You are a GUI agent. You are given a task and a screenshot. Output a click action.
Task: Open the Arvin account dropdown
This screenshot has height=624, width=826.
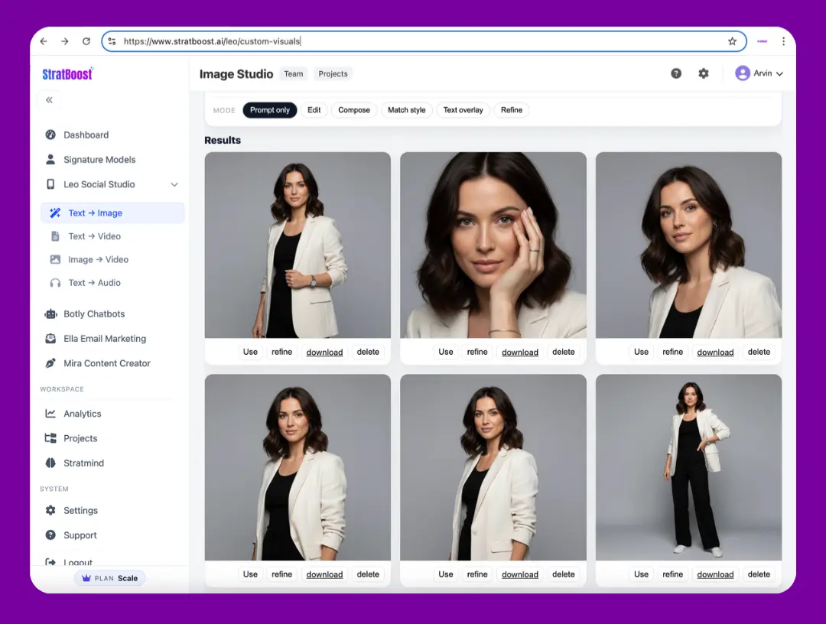click(759, 73)
